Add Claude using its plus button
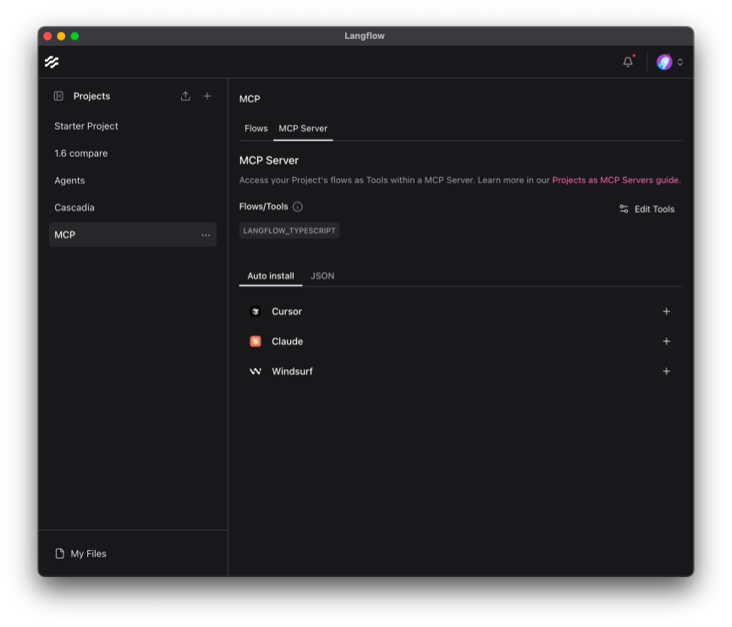Image resolution: width=732 pixels, height=627 pixels. (x=666, y=341)
